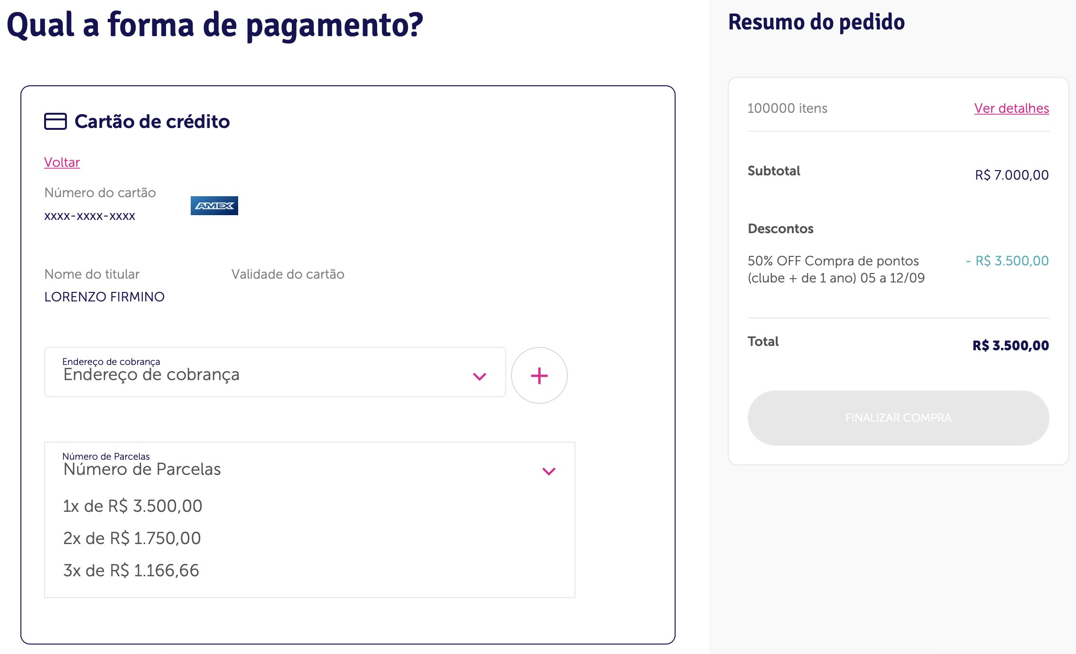Image resolution: width=1076 pixels, height=654 pixels.
Task: Click the masked card number xxxx-xxxx-xxxx
Action: [90, 216]
